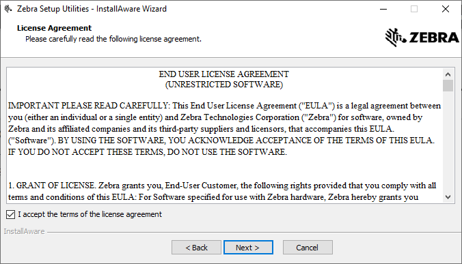Proceed with the Next button
462x264 pixels.
pyautogui.click(x=248, y=248)
